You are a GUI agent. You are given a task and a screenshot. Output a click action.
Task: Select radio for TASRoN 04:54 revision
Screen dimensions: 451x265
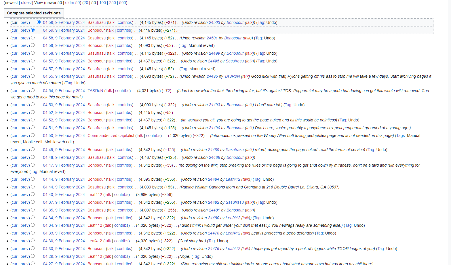[33, 90]
